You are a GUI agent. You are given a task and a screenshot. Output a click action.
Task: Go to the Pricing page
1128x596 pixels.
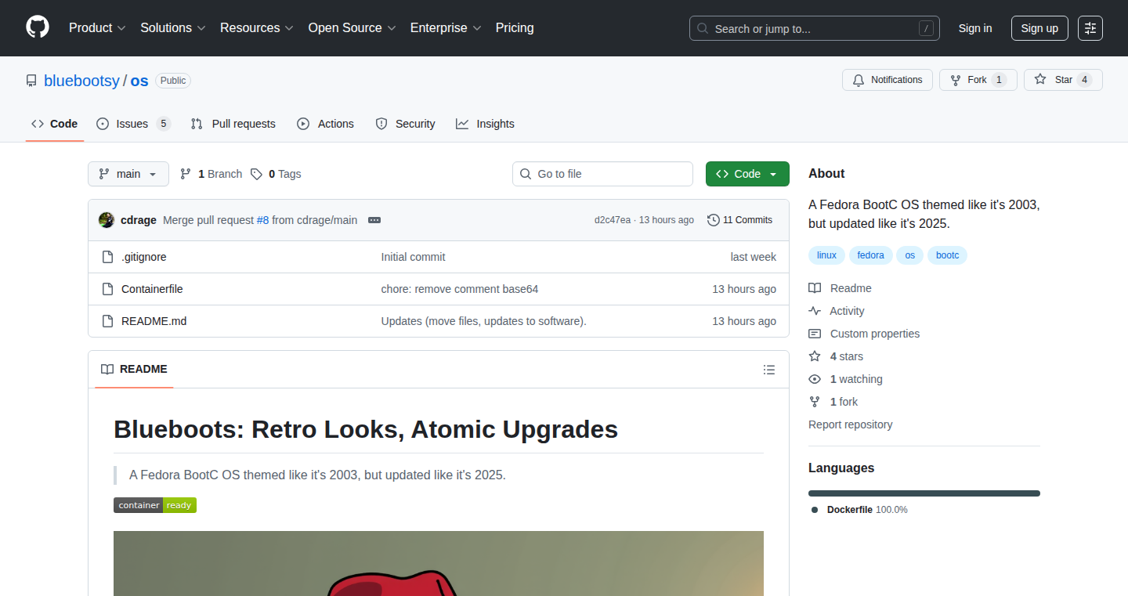click(x=515, y=27)
